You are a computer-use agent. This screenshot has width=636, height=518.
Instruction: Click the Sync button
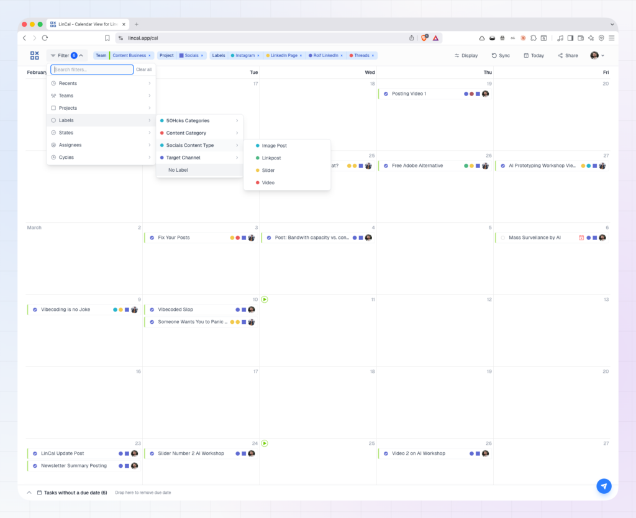[x=501, y=56]
